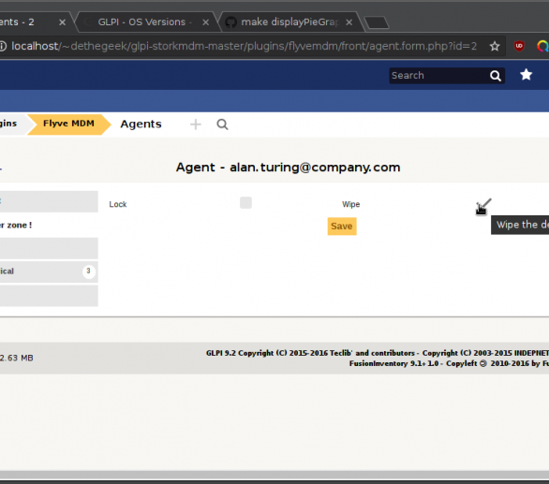Click the FusionInventory 9.1+1.0 footer text
Screen dimensions: 549x484
449,363
